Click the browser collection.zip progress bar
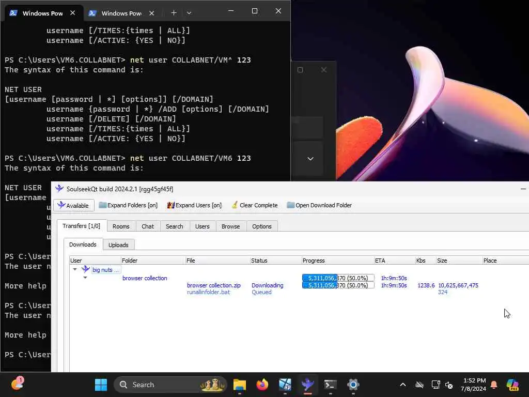The width and height of the screenshot is (529, 397). click(338, 285)
